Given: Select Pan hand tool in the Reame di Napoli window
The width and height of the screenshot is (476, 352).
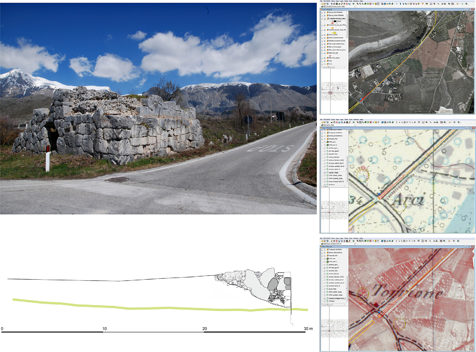Looking at the screenshot, I should (378, 241).
